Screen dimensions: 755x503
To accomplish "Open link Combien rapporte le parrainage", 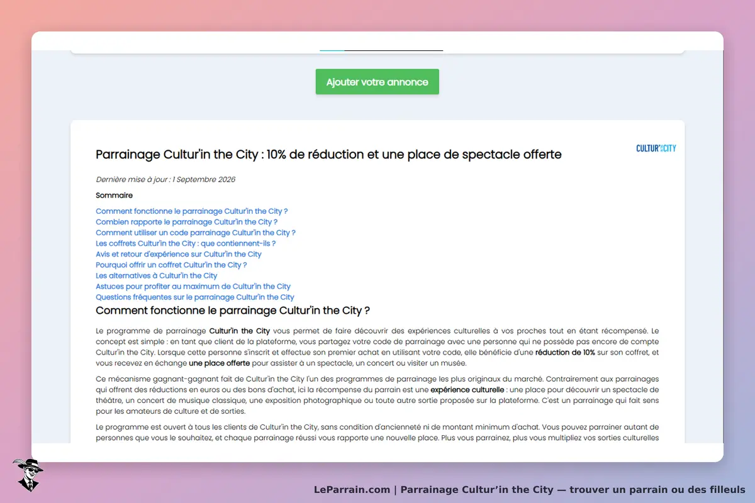I will (186, 222).
